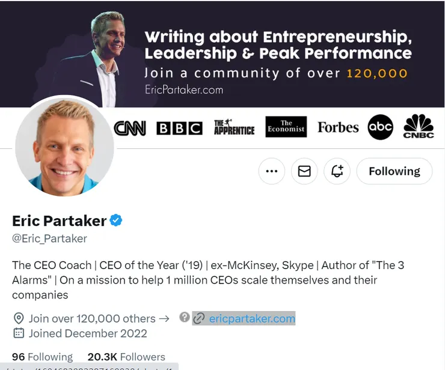Image resolution: width=445 pixels, height=370 pixels.
Task: Turn on notifications with the bell icon
Action: click(x=337, y=171)
